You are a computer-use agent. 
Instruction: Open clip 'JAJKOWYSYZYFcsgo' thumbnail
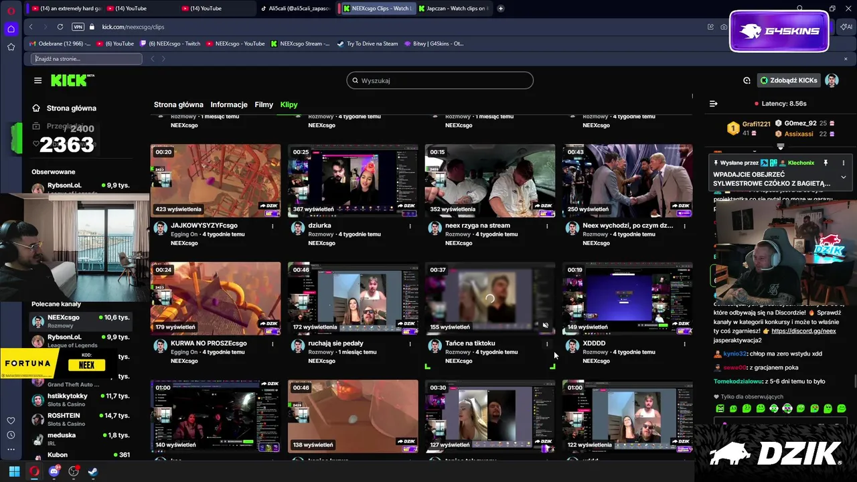pyautogui.click(x=216, y=181)
